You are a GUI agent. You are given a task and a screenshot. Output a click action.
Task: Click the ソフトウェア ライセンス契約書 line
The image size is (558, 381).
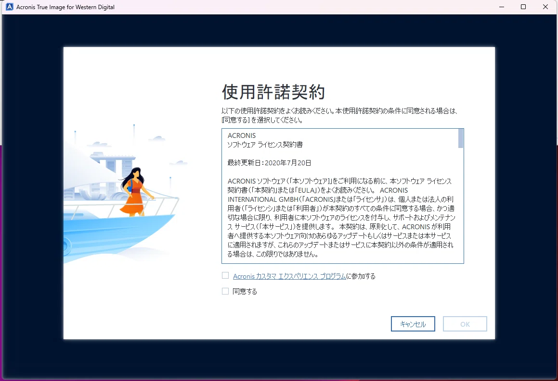[265, 145]
